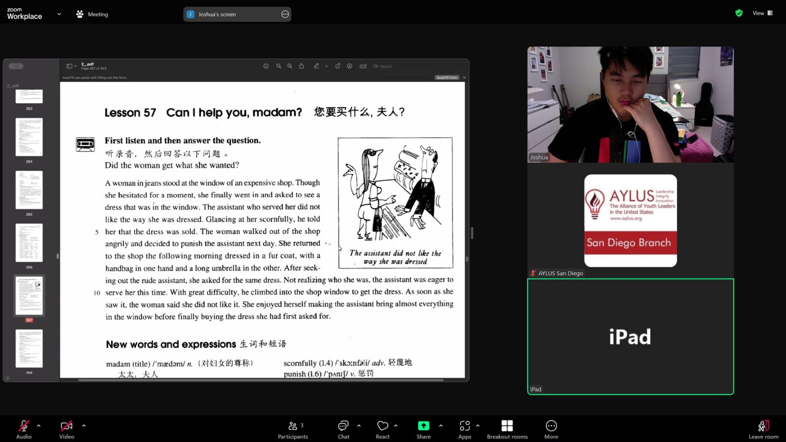Click the rotate page icon
This screenshot has width=786, height=442.
(x=338, y=66)
